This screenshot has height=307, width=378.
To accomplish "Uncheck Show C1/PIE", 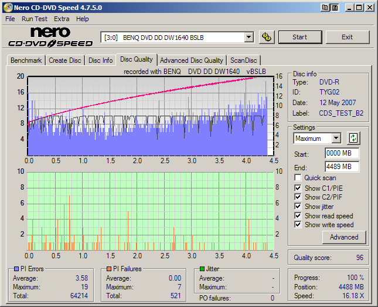I will [298, 188].
